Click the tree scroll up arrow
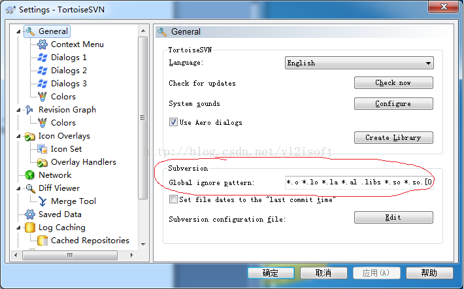The height and width of the screenshot is (289, 464). point(143,31)
